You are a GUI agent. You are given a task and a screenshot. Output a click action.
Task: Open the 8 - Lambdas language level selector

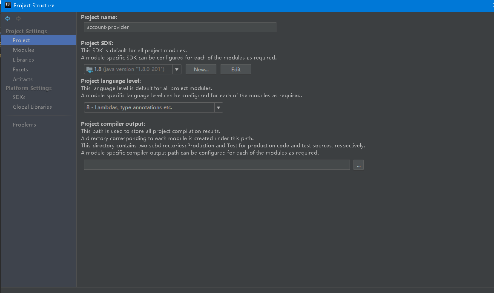tap(149, 107)
